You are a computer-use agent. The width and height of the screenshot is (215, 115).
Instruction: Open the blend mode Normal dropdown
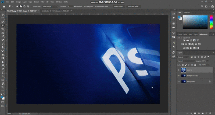pos(186,61)
